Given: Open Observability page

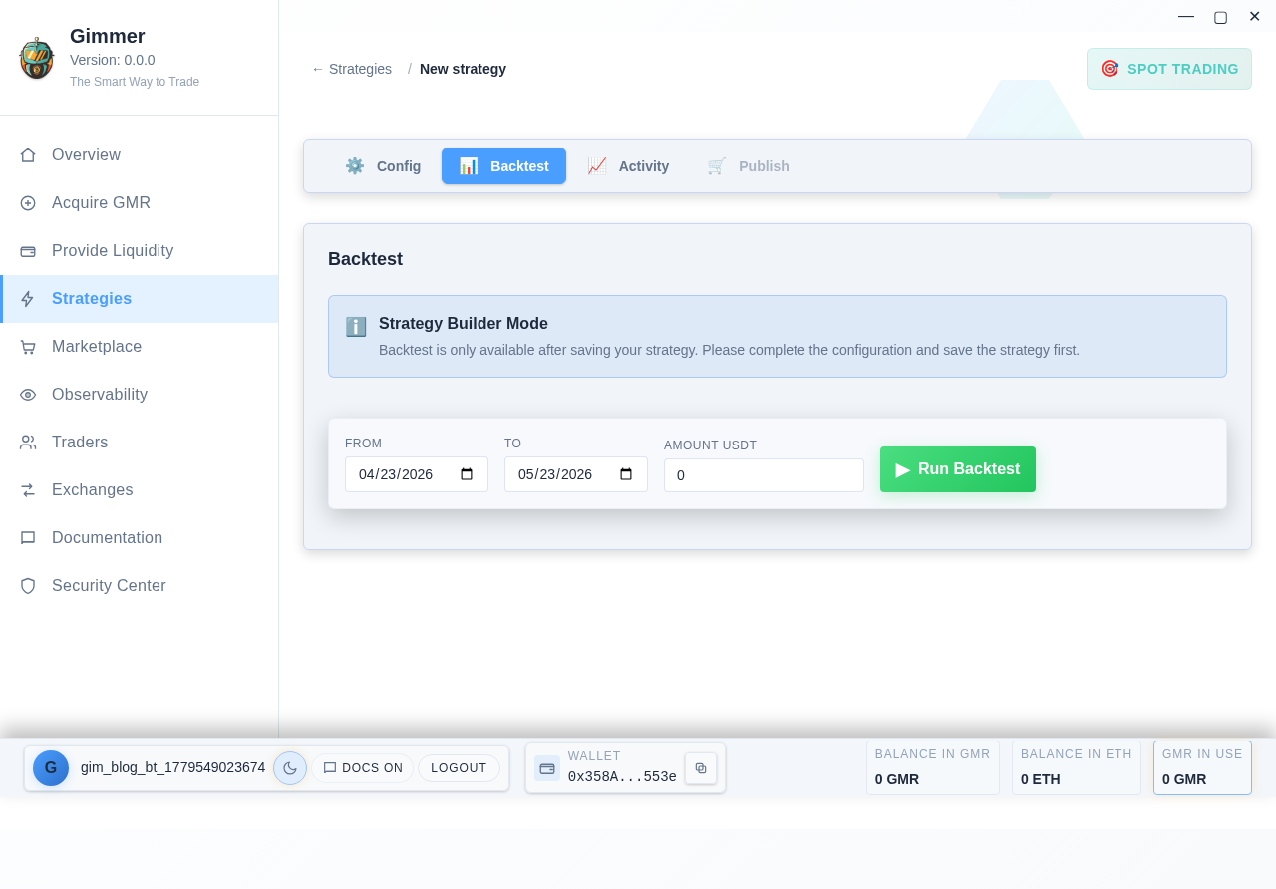Looking at the screenshot, I should pyautogui.click(x=140, y=395).
